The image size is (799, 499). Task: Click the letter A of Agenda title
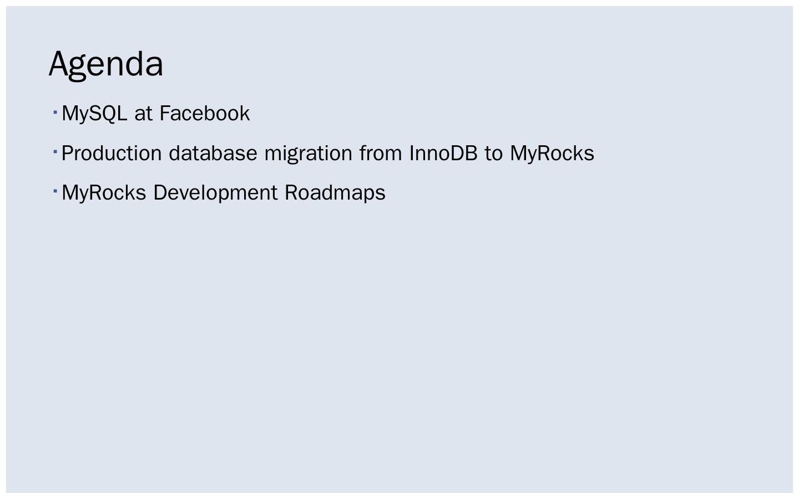tap(60, 64)
